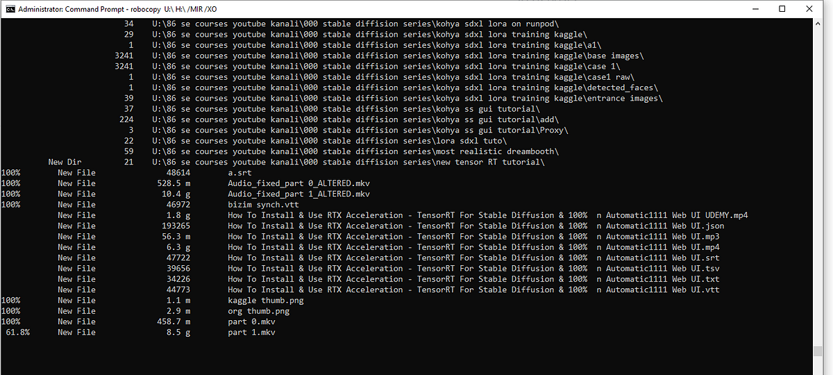Screen dimensions: 833x375
Task: Click the file size '458.7 m'
Action: click(x=174, y=322)
